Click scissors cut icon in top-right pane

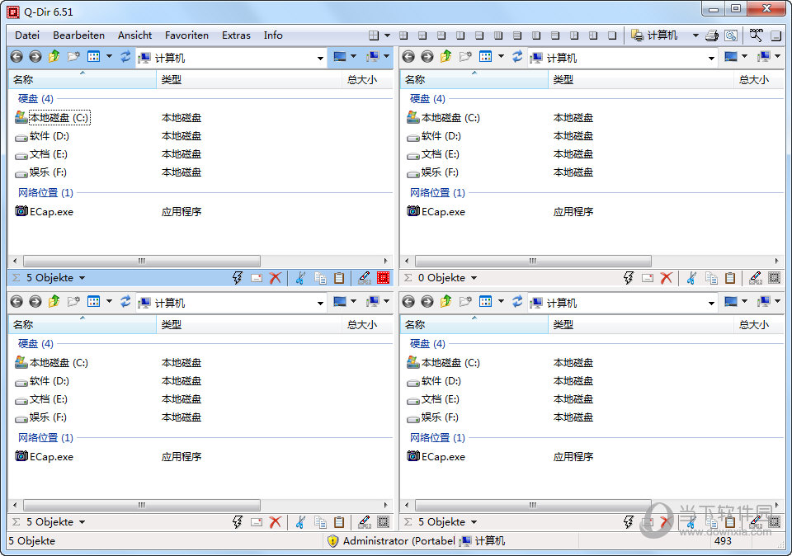[x=691, y=278]
